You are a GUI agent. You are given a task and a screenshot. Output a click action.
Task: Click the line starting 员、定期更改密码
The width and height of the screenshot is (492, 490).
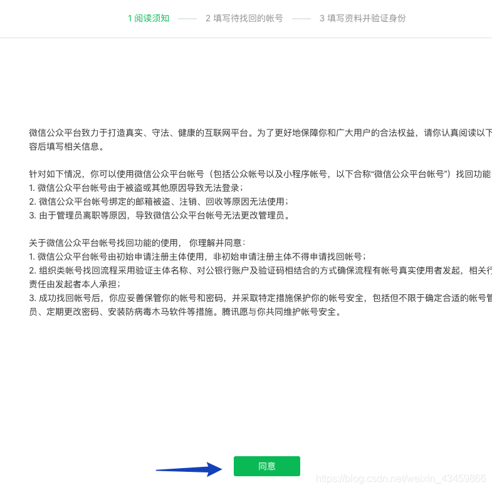[x=185, y=312]
